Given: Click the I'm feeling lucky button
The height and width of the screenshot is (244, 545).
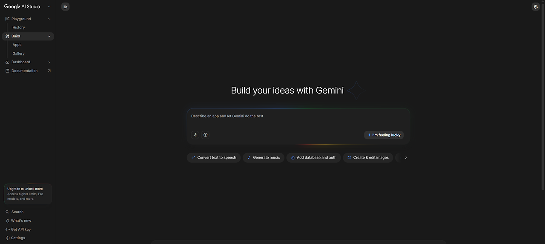Looking at the screenshot, I should click(384, 135).
